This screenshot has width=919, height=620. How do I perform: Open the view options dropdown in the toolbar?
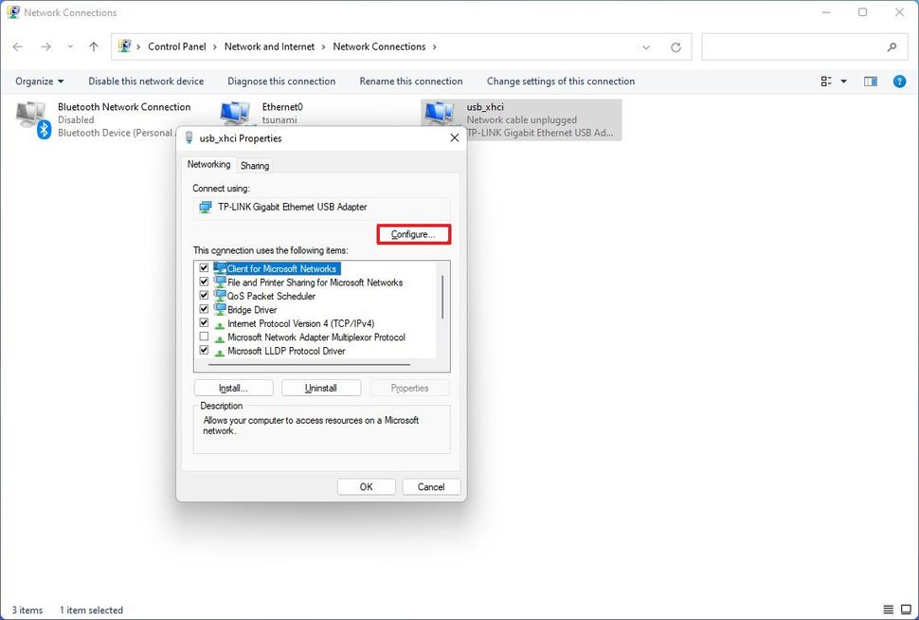[832, 82]
